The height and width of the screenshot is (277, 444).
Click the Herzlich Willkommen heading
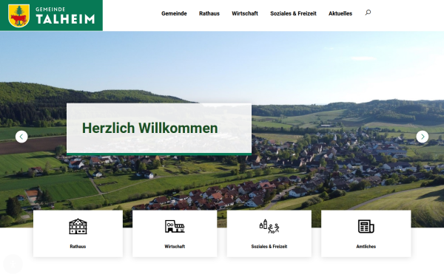(149, 128)
